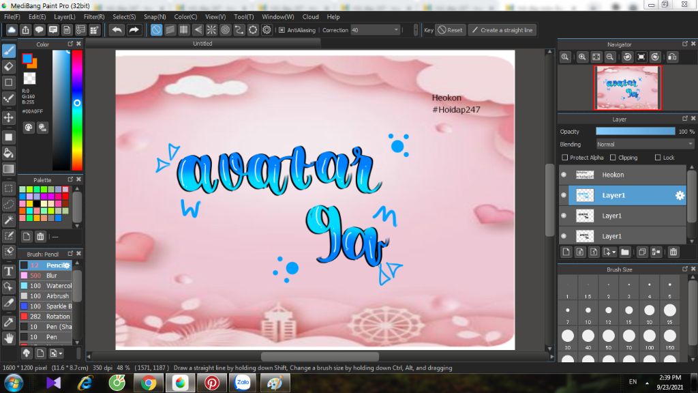The width and height of the screenshot is (698, 393).
Task: Expand the add-layer dropdown arrow
Action: tap(614, 252)
